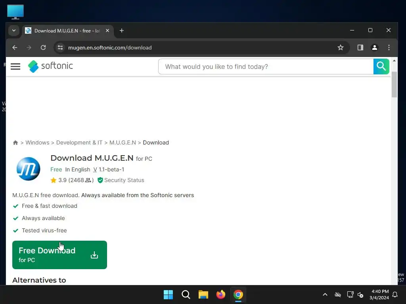
Task: Click the V version abbreviation
Action: 95,169
